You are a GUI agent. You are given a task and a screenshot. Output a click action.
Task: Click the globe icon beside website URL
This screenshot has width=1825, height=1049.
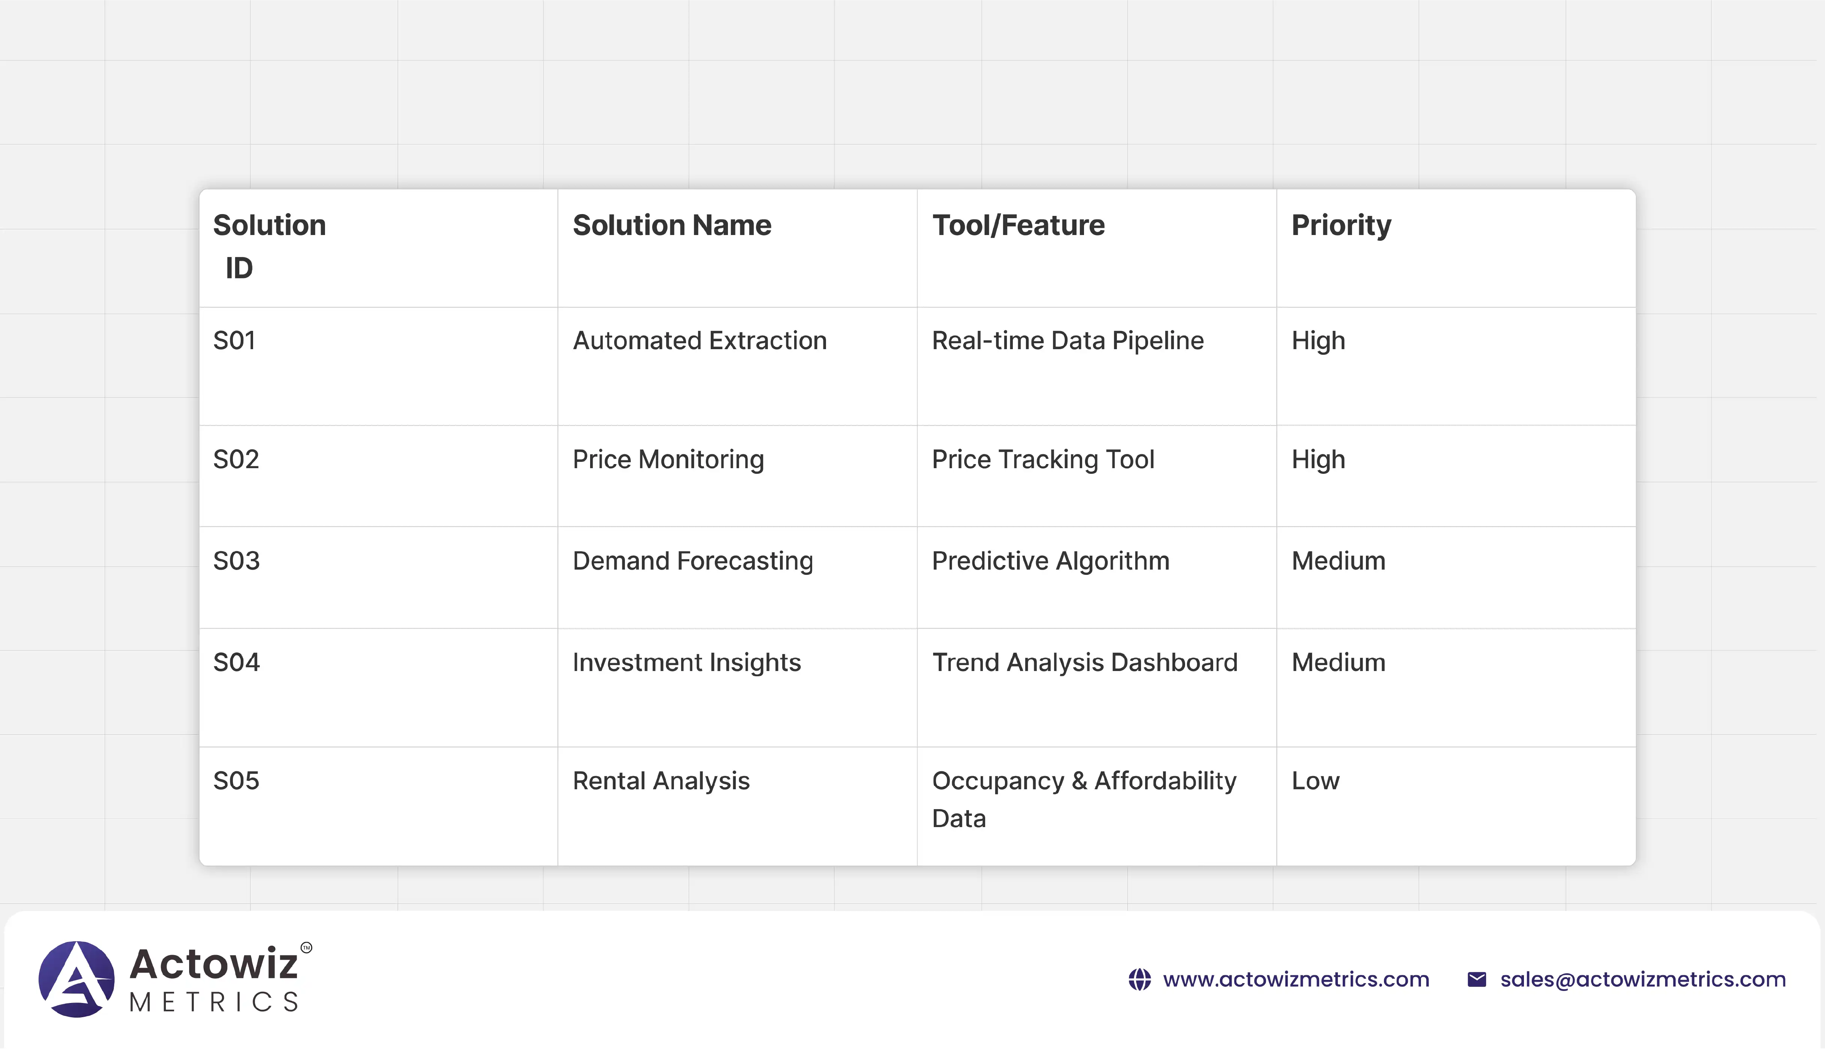(1139, 979)
